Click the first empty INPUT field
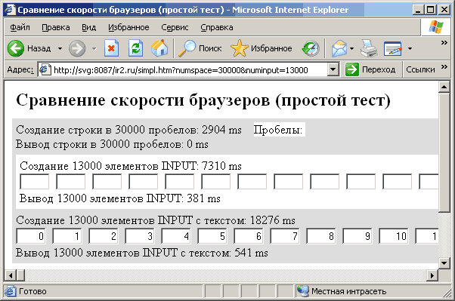 tap(34, 181)
